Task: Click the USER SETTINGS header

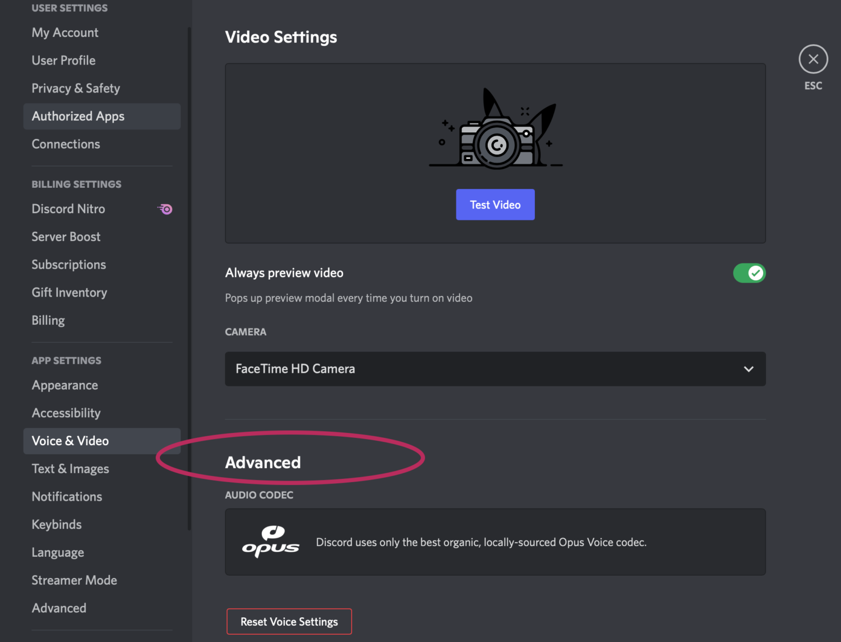Action: tap(70, 8)
